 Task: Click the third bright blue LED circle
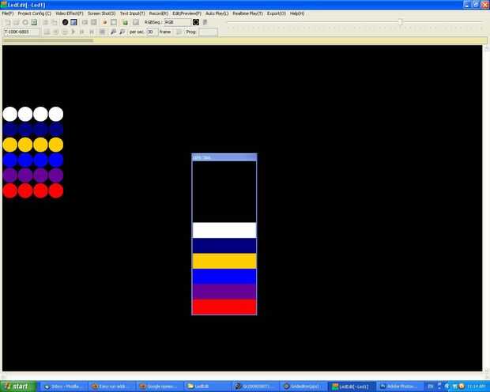(40, 160)
